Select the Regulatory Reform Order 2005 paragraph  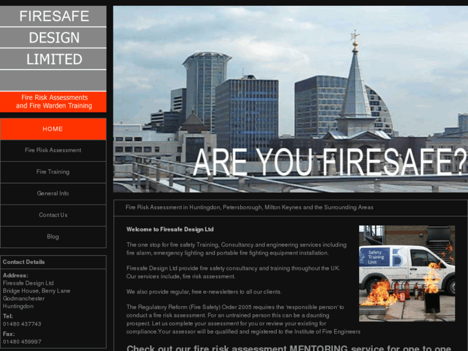pyautogui.click(x=243, y=319)
